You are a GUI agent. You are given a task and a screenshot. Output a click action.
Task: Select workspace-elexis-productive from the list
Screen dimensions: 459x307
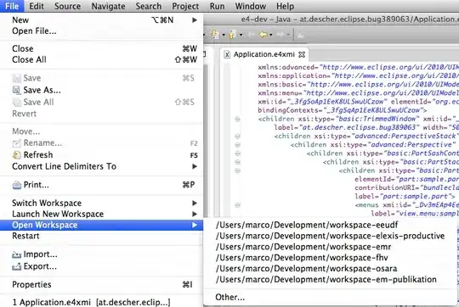coord(330,236)
